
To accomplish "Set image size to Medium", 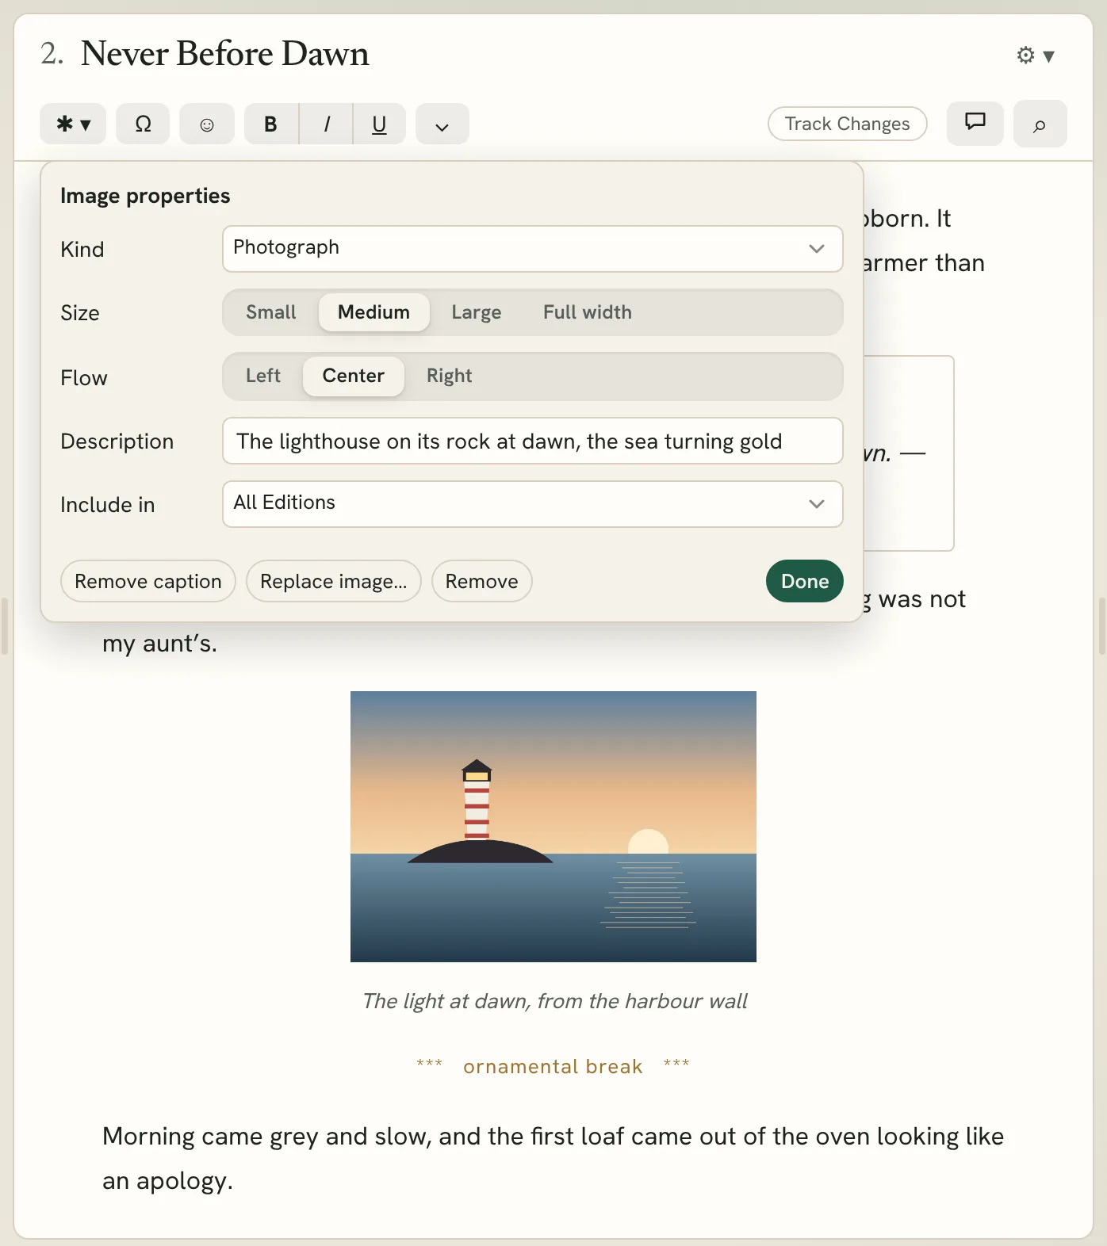I will pyautogui.click(x=374, y=312).
